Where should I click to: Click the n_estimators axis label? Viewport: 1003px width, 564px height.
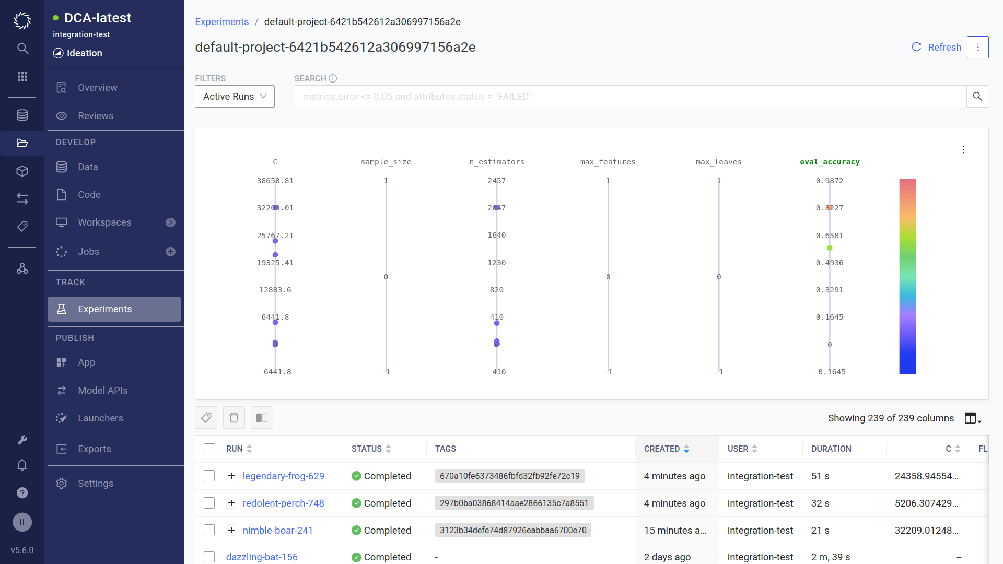497,162
